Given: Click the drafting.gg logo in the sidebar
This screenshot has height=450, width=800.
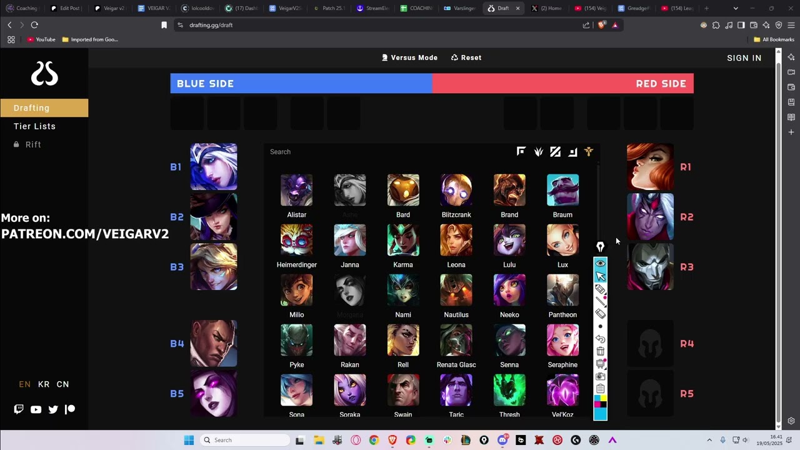Looking at the screenshot, I should [44, 74].
